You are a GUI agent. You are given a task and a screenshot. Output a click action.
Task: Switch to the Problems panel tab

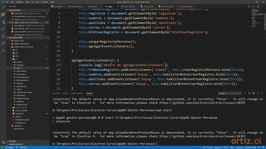tap(56, 94)
